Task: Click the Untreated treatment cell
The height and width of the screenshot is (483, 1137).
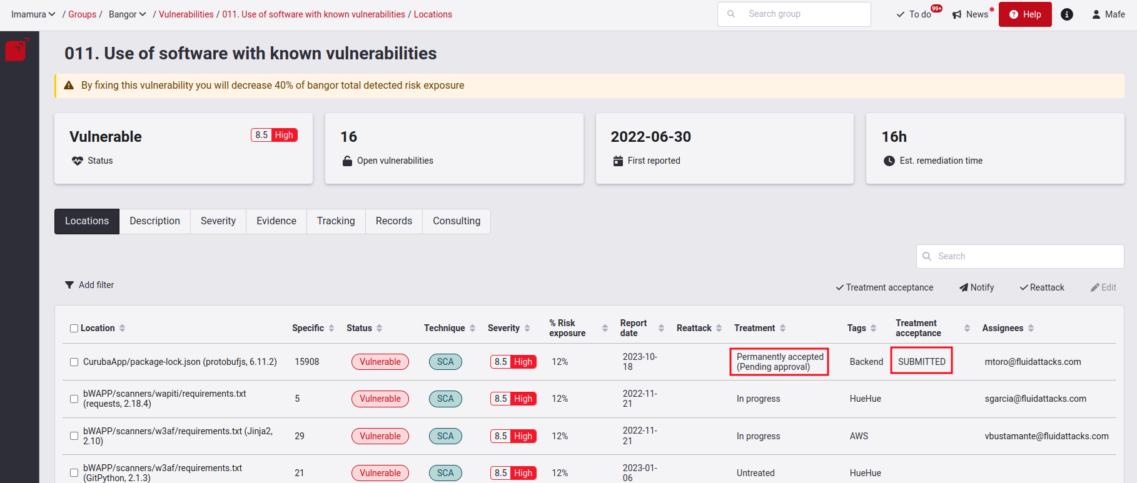Action: point(755,473)
